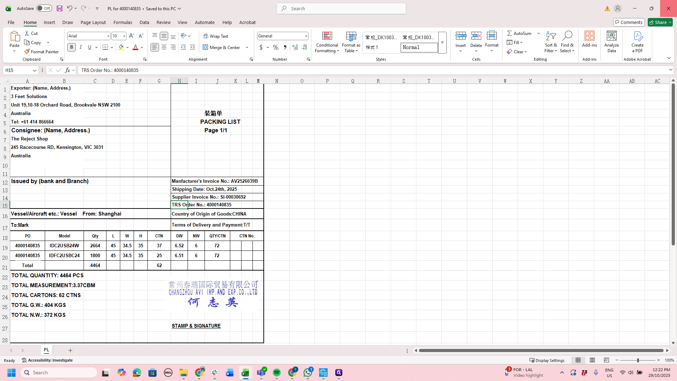
Task: Toggle Wrap Text for the cell
Action: click(x=216, y=36)
